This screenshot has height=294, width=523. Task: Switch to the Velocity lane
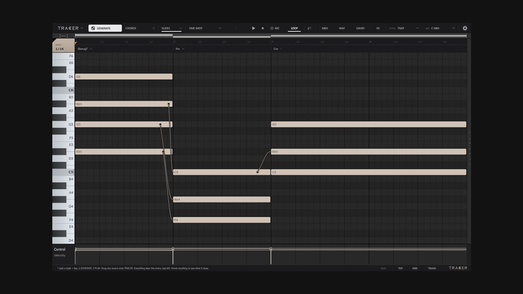(59, 255)
